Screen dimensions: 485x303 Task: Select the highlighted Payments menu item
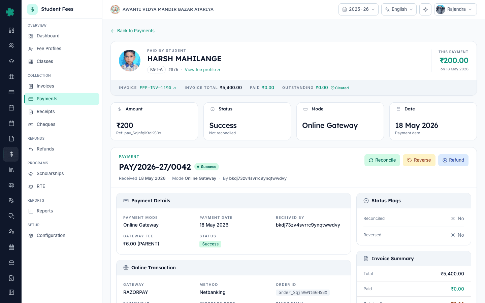pyautogui.click(x=62, y=99)
